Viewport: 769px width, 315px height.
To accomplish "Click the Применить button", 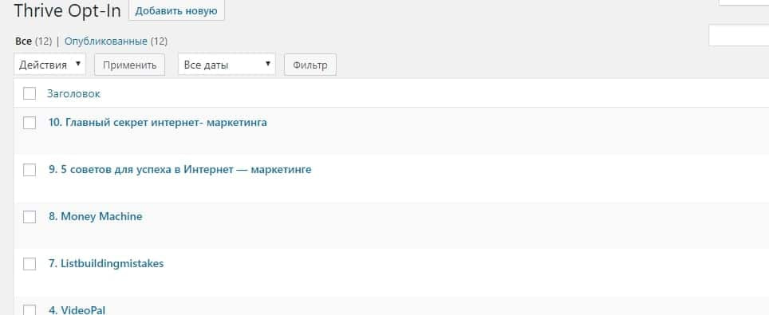I will pyautogui.click(x=129, y=65).
